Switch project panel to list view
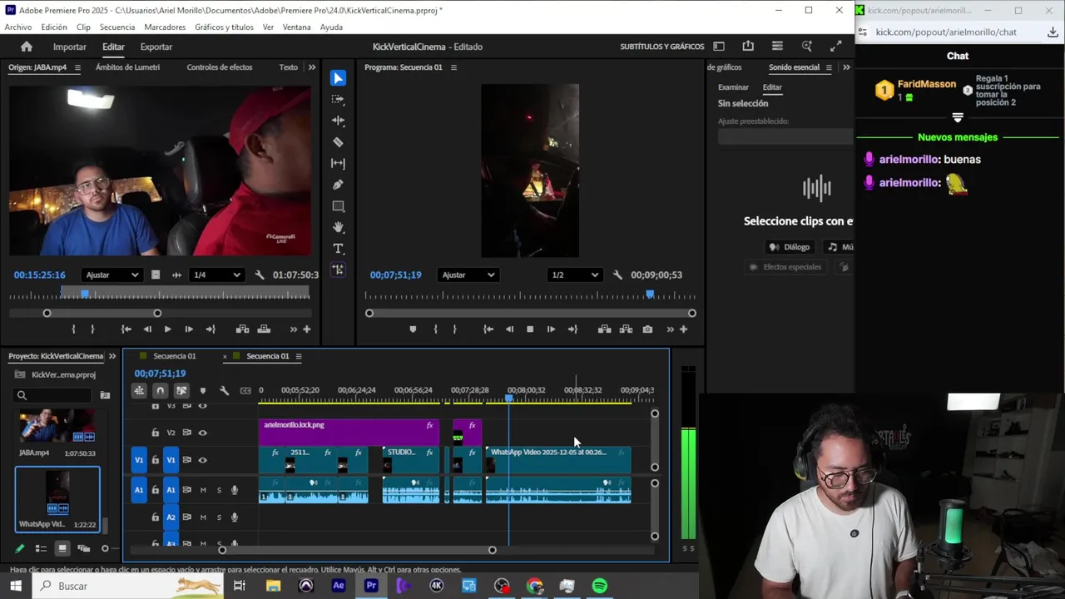The image size is (1065, 599). point(41,548)
